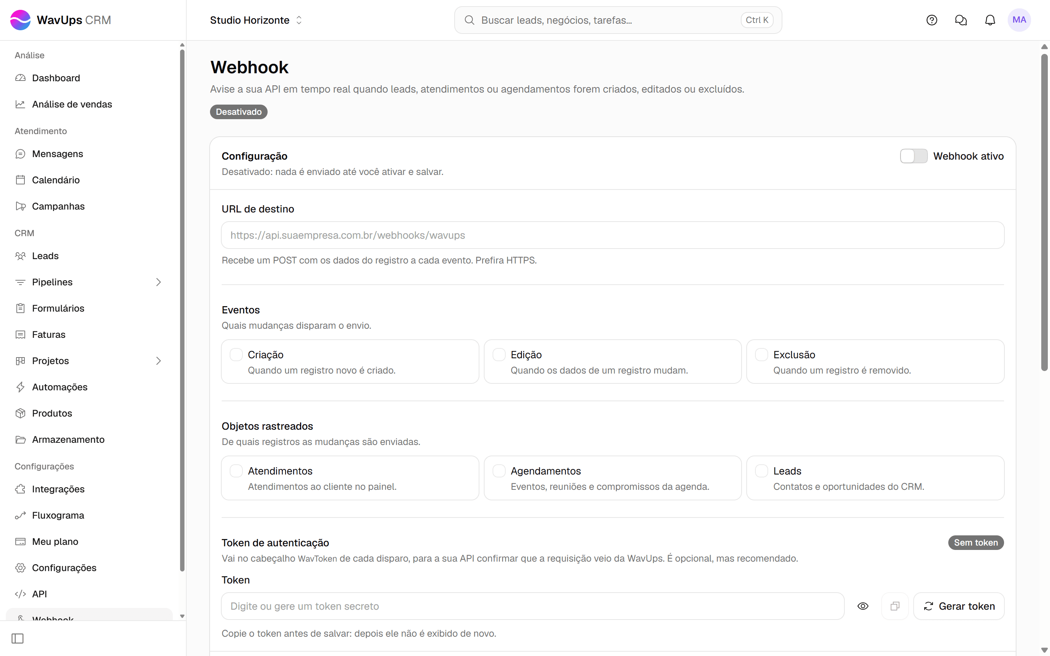Focus the global search field

tap(618, 20)
